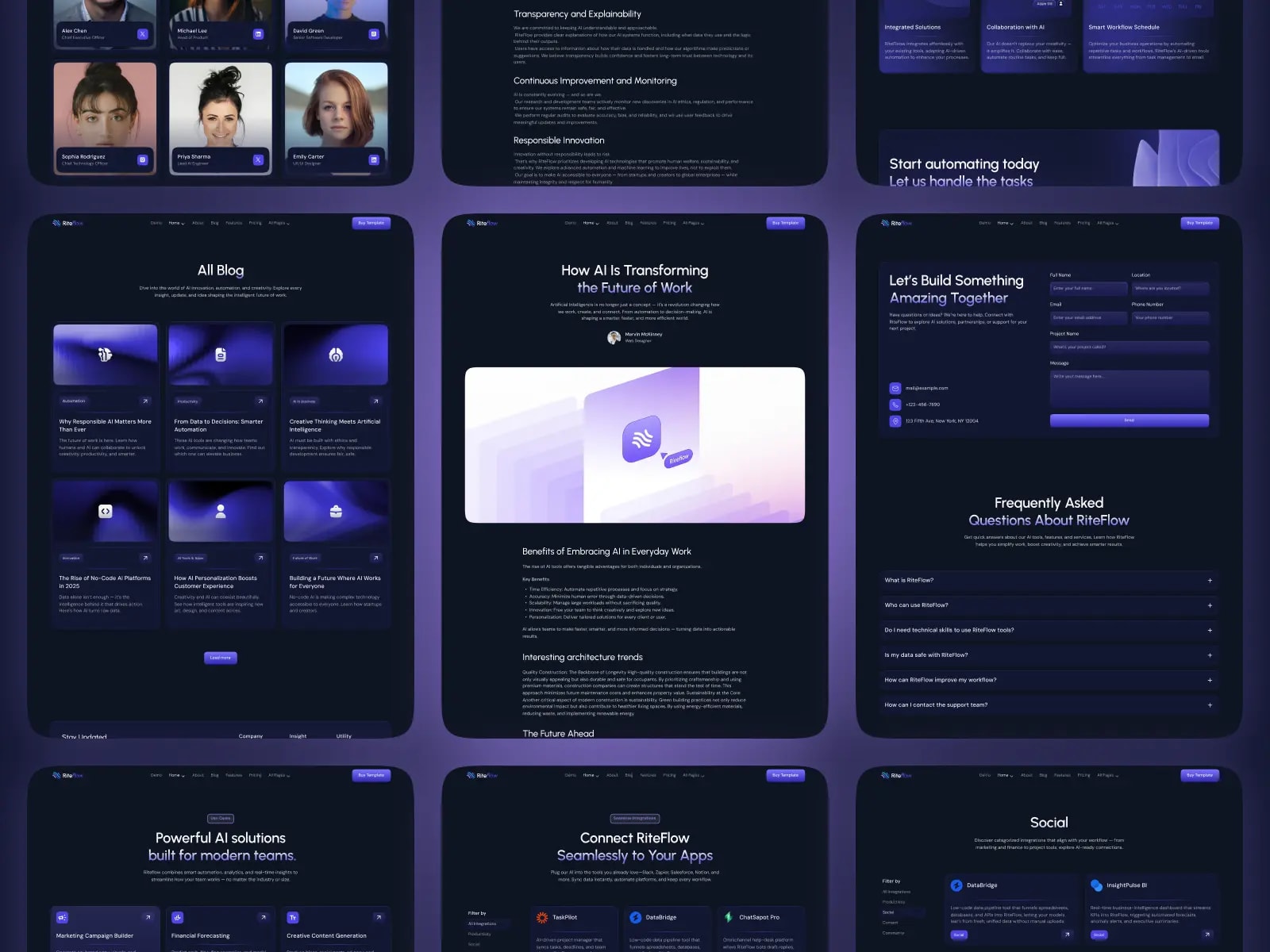Toggle the Social filter under Filter by
1270x952 pixels.
pyautogui.click(x=890, y=912)
